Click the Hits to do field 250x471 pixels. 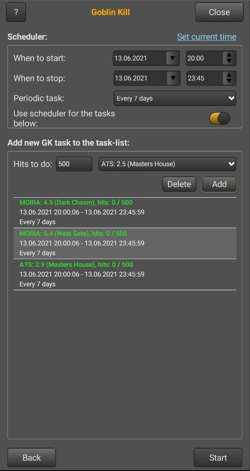pos(74,164)
